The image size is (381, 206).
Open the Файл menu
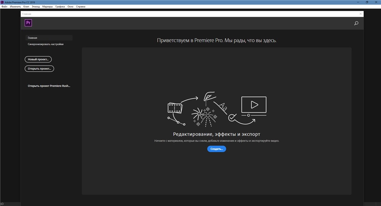point(4,7)
